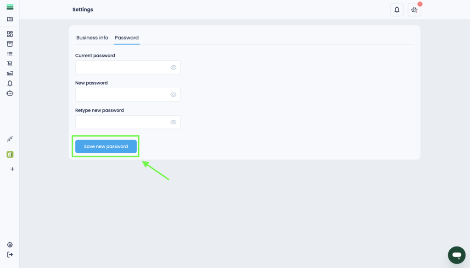Open the plug integrations icon in sidebar

coord(10,139)
